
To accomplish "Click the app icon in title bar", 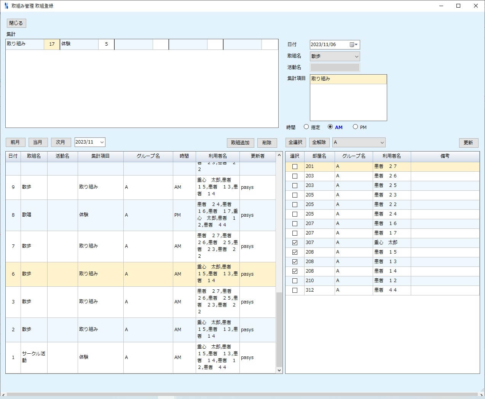I will 6,6.
